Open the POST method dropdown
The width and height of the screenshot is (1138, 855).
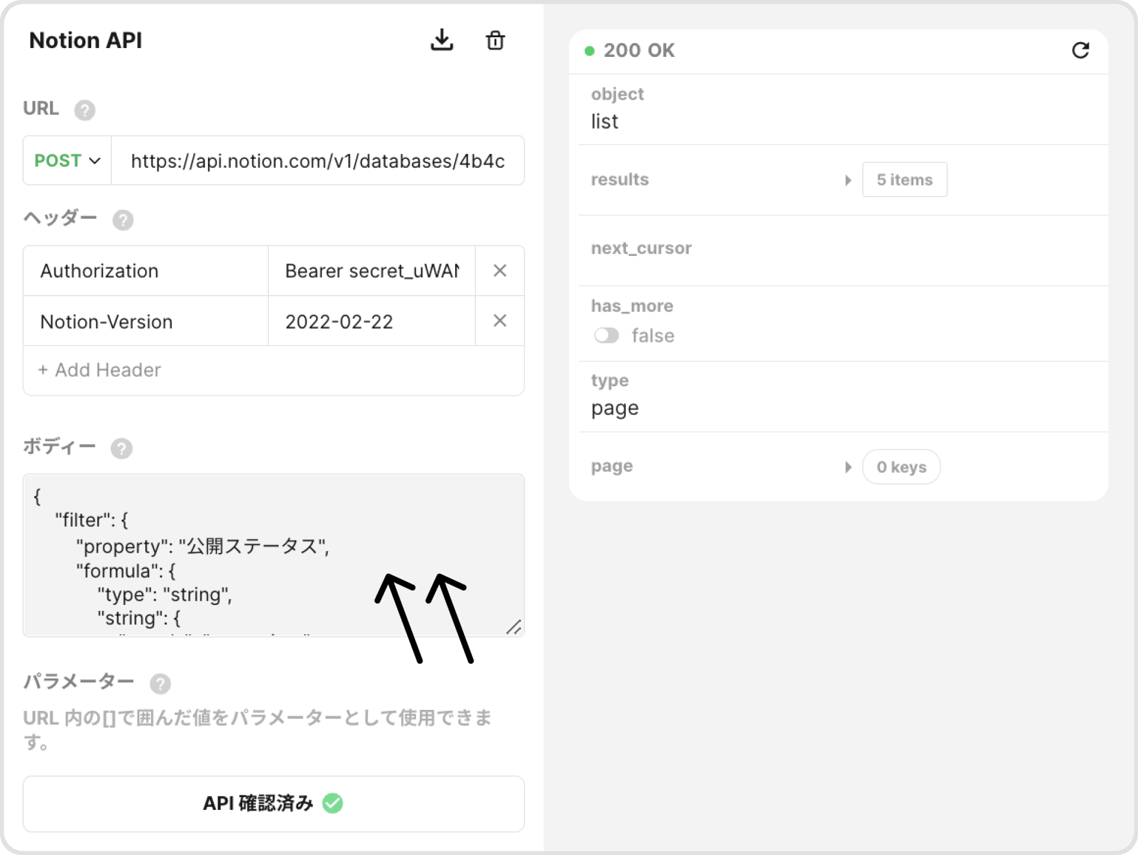click(x=66, y=160)
